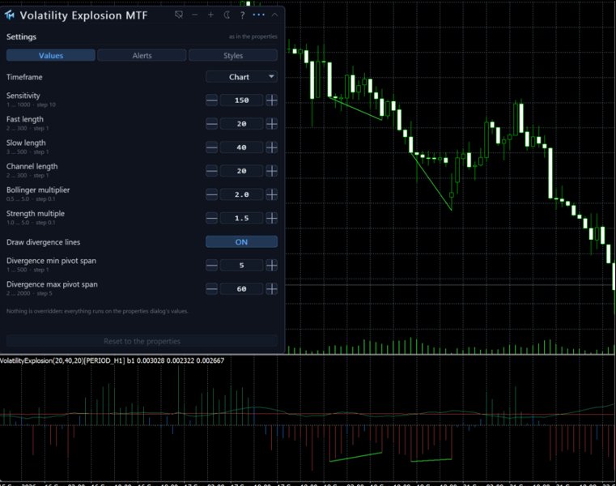The width and height of the screenshot is (616, 486).
Task: Click the Channel length value field 20
Action: 241,171
